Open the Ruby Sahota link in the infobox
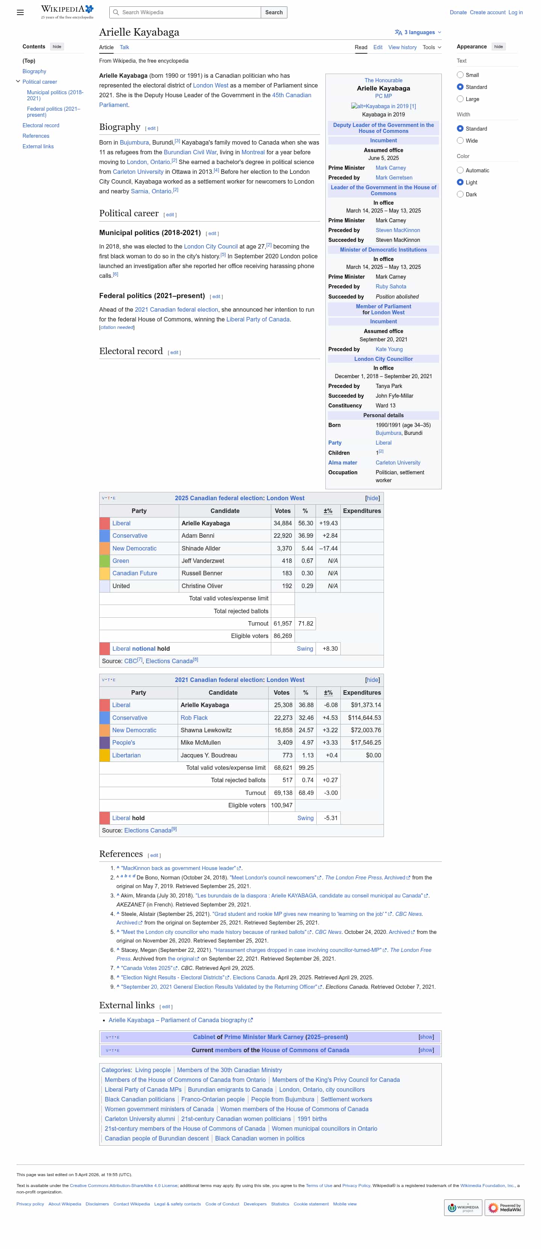 [x=391, y=287]
